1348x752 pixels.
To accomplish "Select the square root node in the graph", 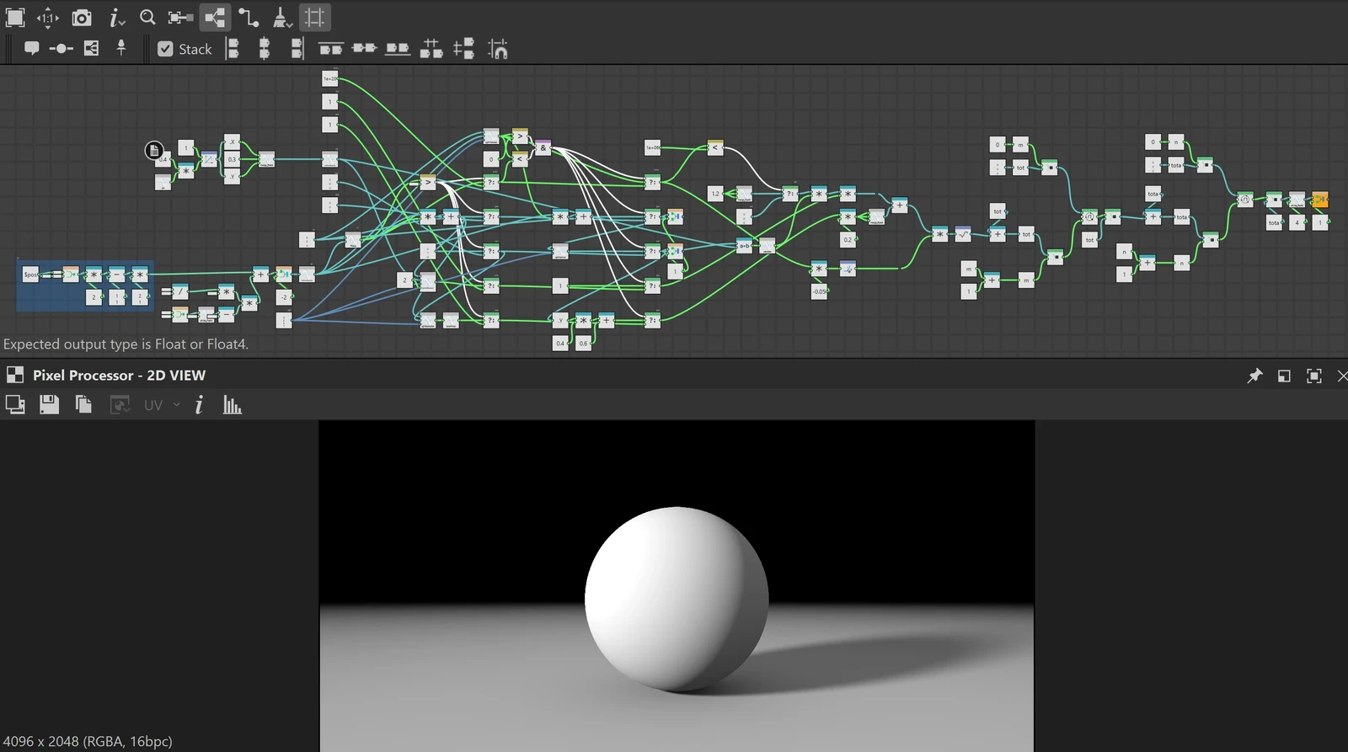I will point(963,234).
